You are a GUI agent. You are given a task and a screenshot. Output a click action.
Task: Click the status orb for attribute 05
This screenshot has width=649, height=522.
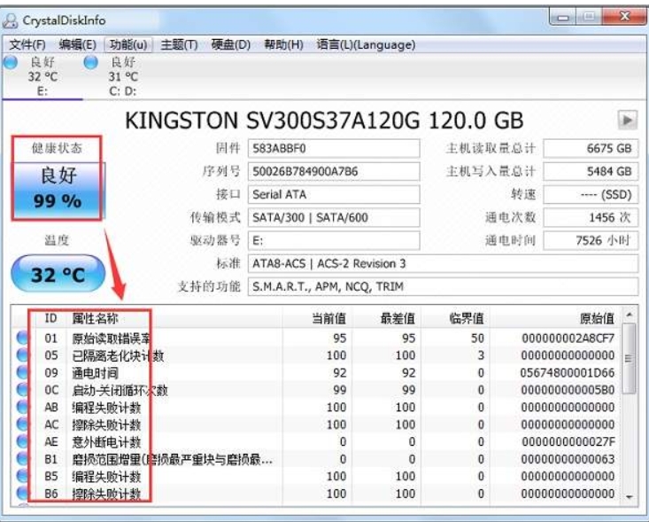click(23, 355)
